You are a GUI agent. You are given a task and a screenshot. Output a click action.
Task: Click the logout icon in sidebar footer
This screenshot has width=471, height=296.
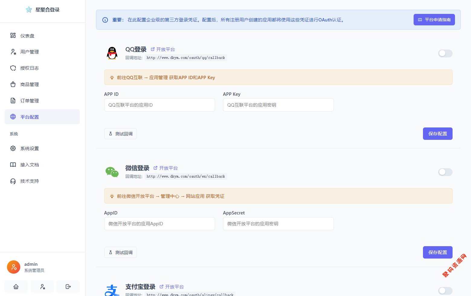[x=68, y=287]
